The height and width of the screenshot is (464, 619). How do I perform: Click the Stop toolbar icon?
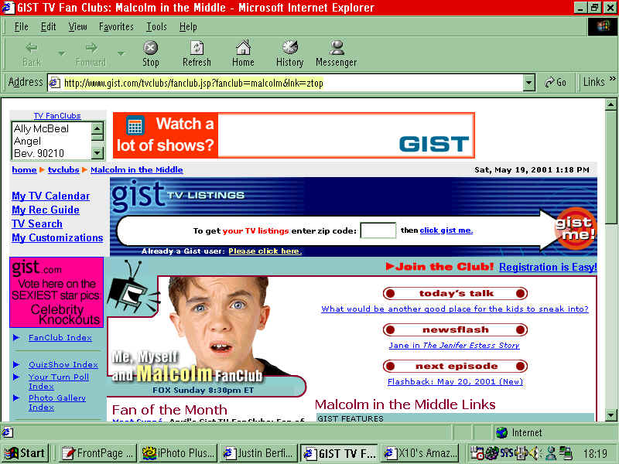pyautogui.click(x=150, y=53)
